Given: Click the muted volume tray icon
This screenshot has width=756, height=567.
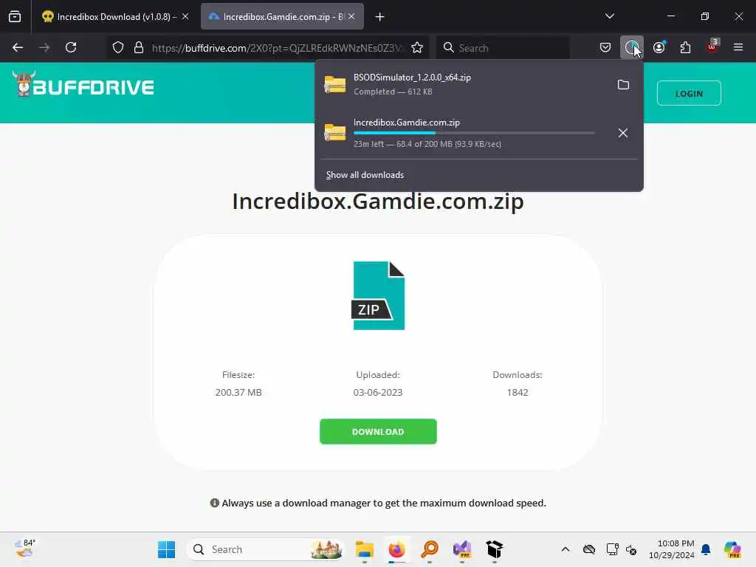Looking at the screenshot, I should tap(631, 549).
